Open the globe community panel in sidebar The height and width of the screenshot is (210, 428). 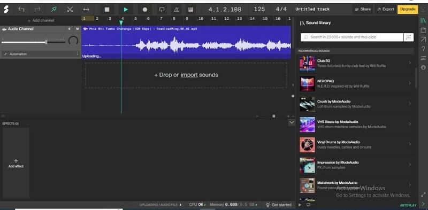423,67
